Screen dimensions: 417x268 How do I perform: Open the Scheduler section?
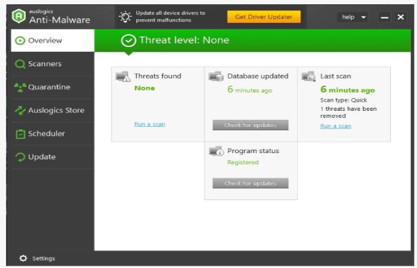click(52, 134)
